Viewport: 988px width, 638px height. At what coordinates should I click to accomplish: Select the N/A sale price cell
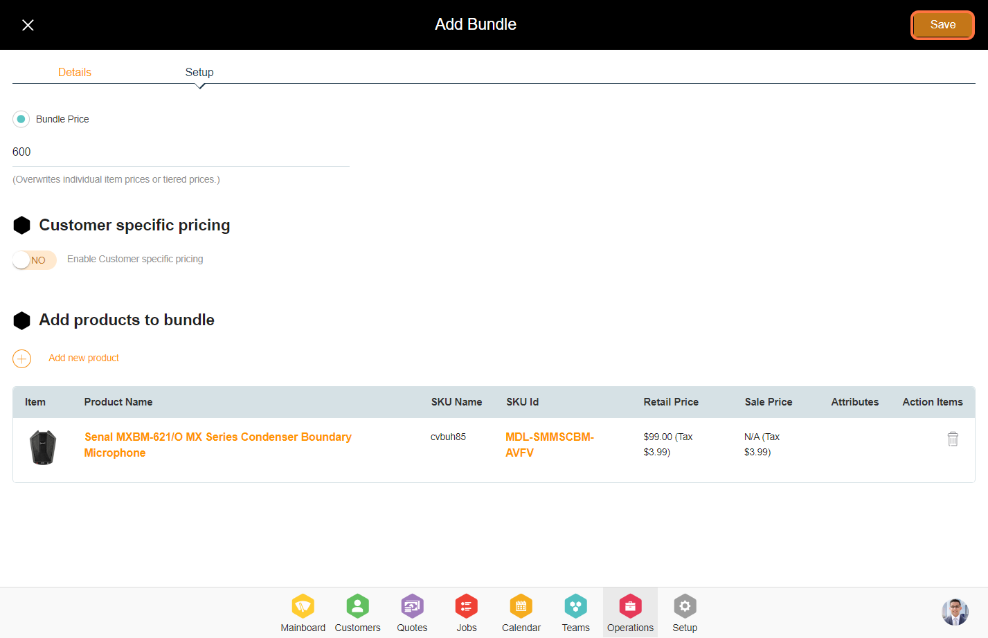(x=762, y=444)
